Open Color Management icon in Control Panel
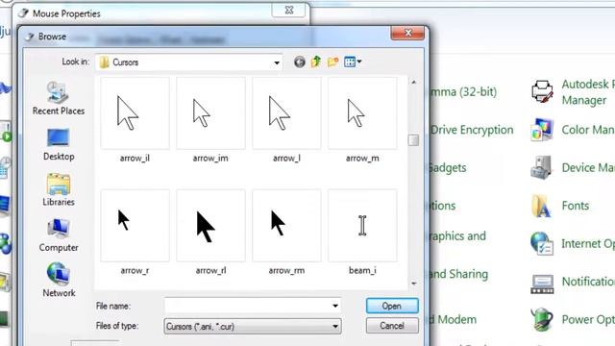The width and height of the screenshot is (615, 346). pos(542,130)
